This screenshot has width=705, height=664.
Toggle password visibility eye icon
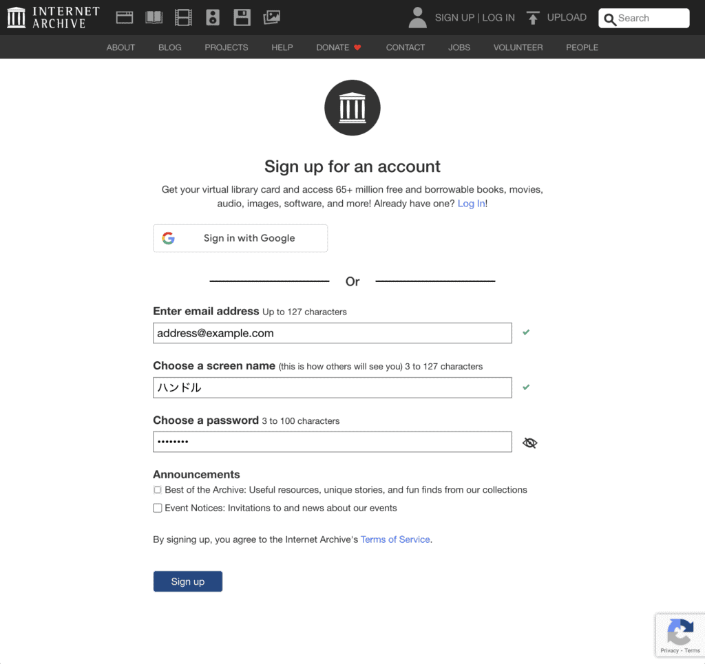[x=529, y=442]
